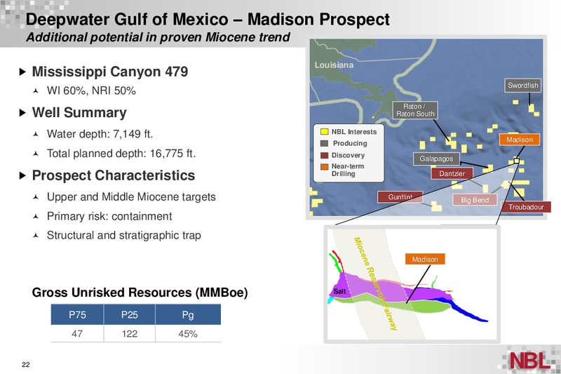Image resolution: width=561 pixels, height=374 pixels.
Task: Click the Upper and Middle Miocene targets line
Action: coord(131,197)
